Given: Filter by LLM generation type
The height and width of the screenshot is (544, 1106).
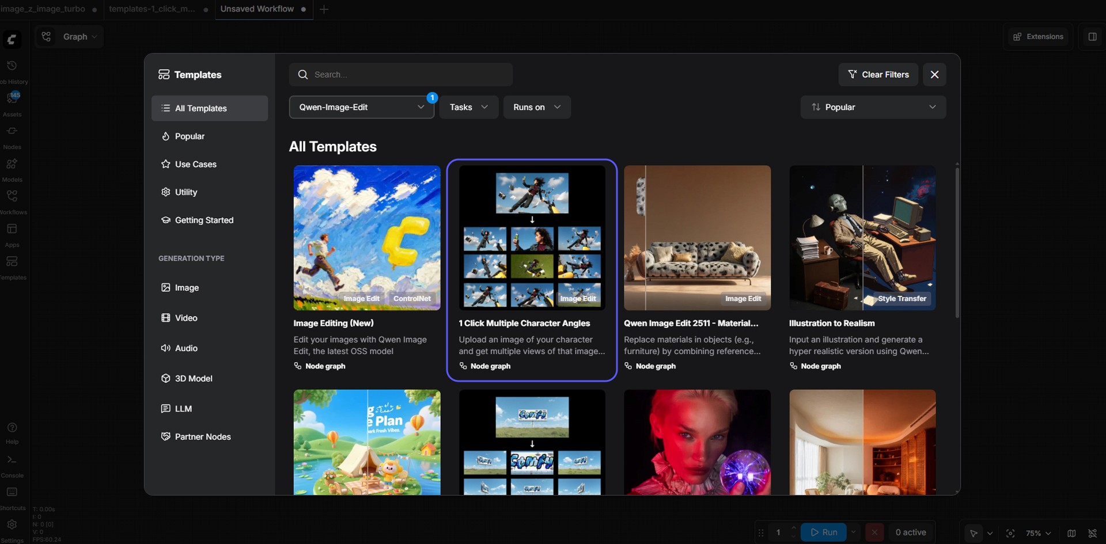Looking at the screenshot, I should click(x=210, y=409).
